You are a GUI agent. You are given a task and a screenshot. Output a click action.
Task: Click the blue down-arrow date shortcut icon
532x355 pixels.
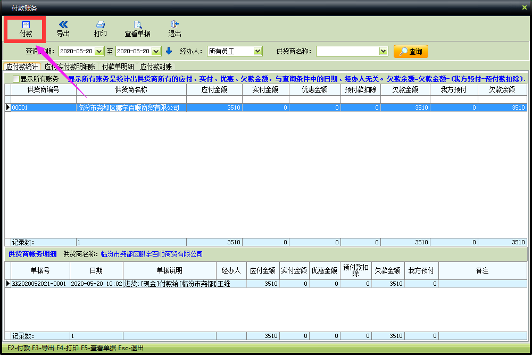coord(169,51)
